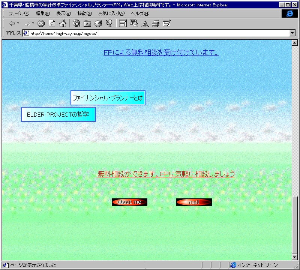Follow the FPによる無料相談 link
The height and width of the screenshot is (270, 300).
pos(161,52)
